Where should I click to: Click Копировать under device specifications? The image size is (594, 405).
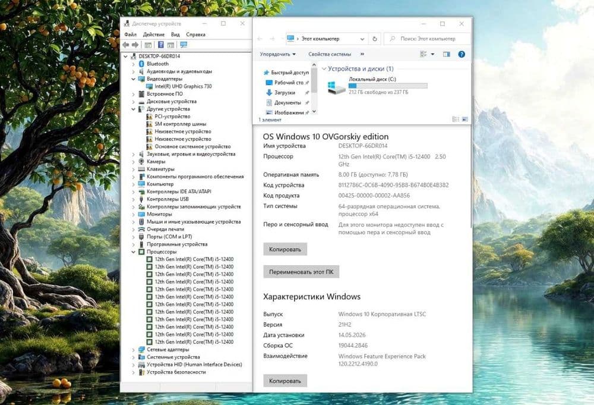(285, 249)
